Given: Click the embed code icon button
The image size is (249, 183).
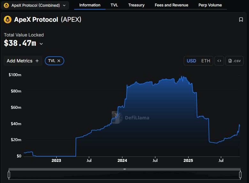Looking at the screenshot, I should point(219,61).
